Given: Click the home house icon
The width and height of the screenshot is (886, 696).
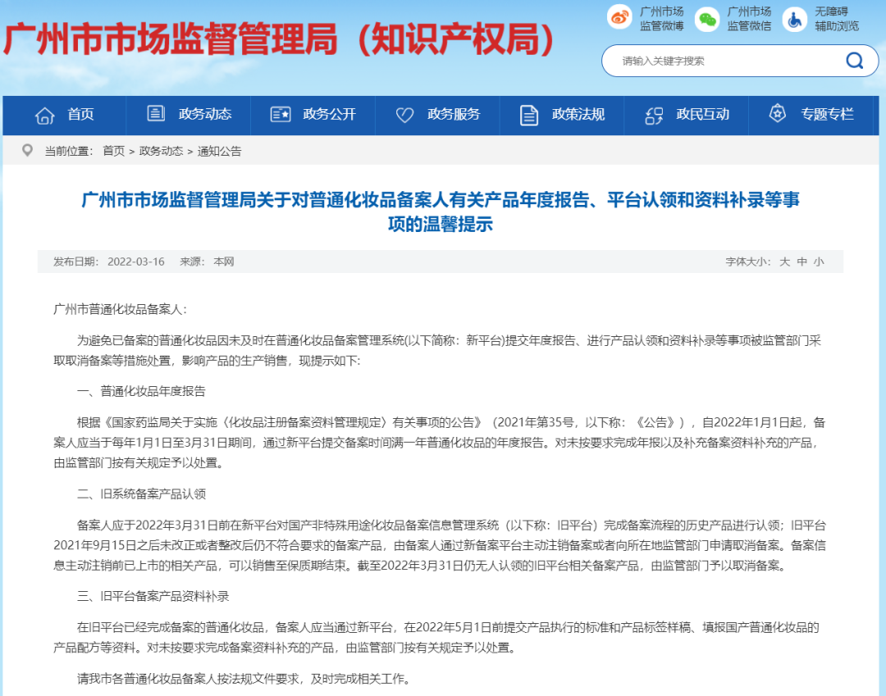Looking at the screenshot, I should pos(44,116).
